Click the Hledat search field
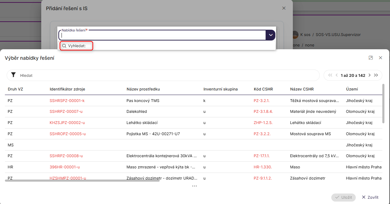 (168, 75)
